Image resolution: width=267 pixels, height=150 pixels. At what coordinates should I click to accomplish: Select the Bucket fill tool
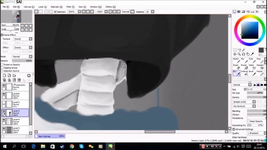click(x=244, y=67)
